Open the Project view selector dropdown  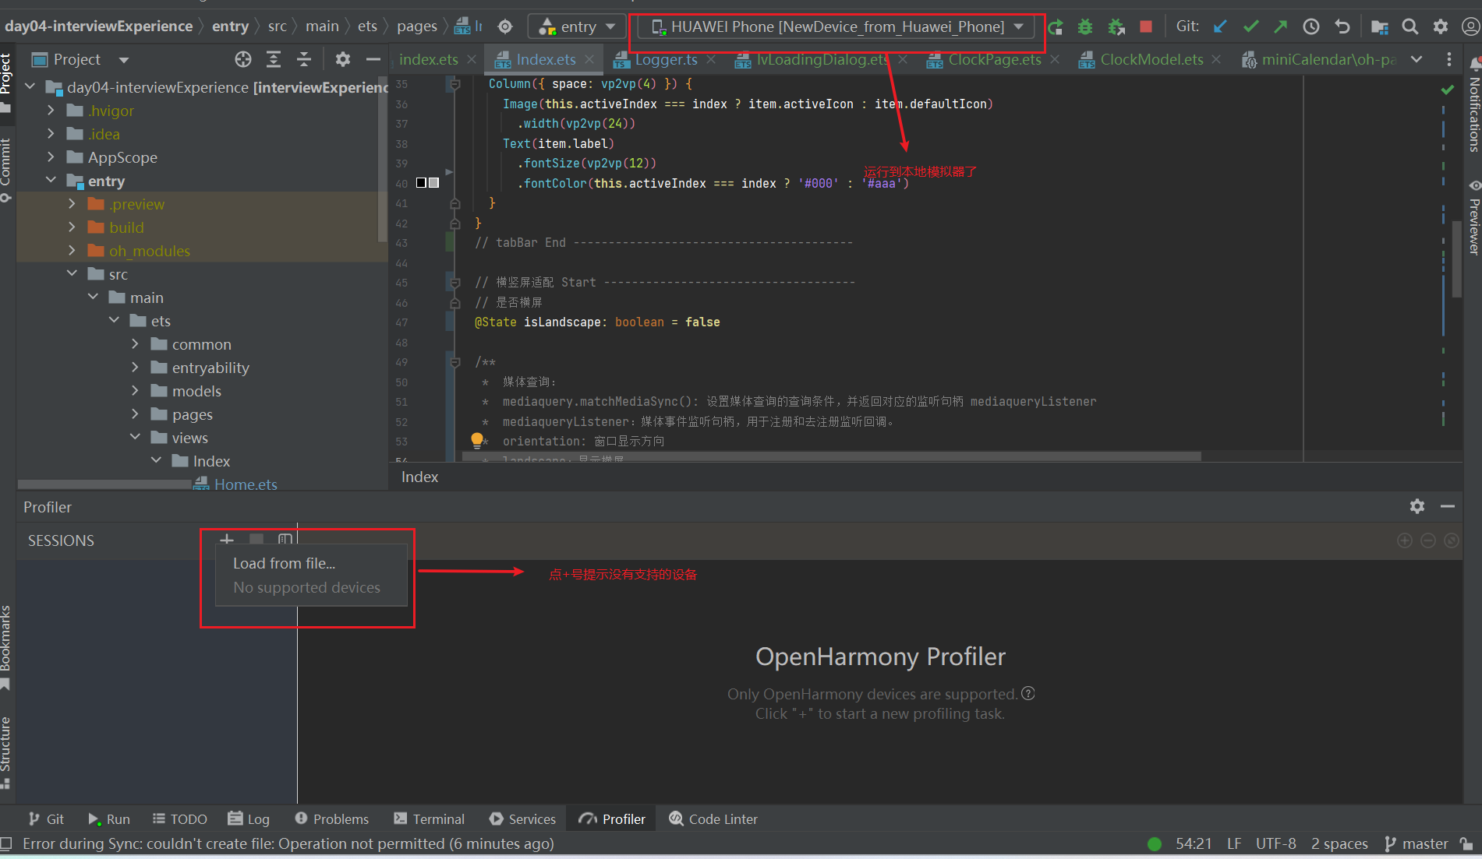124,60
